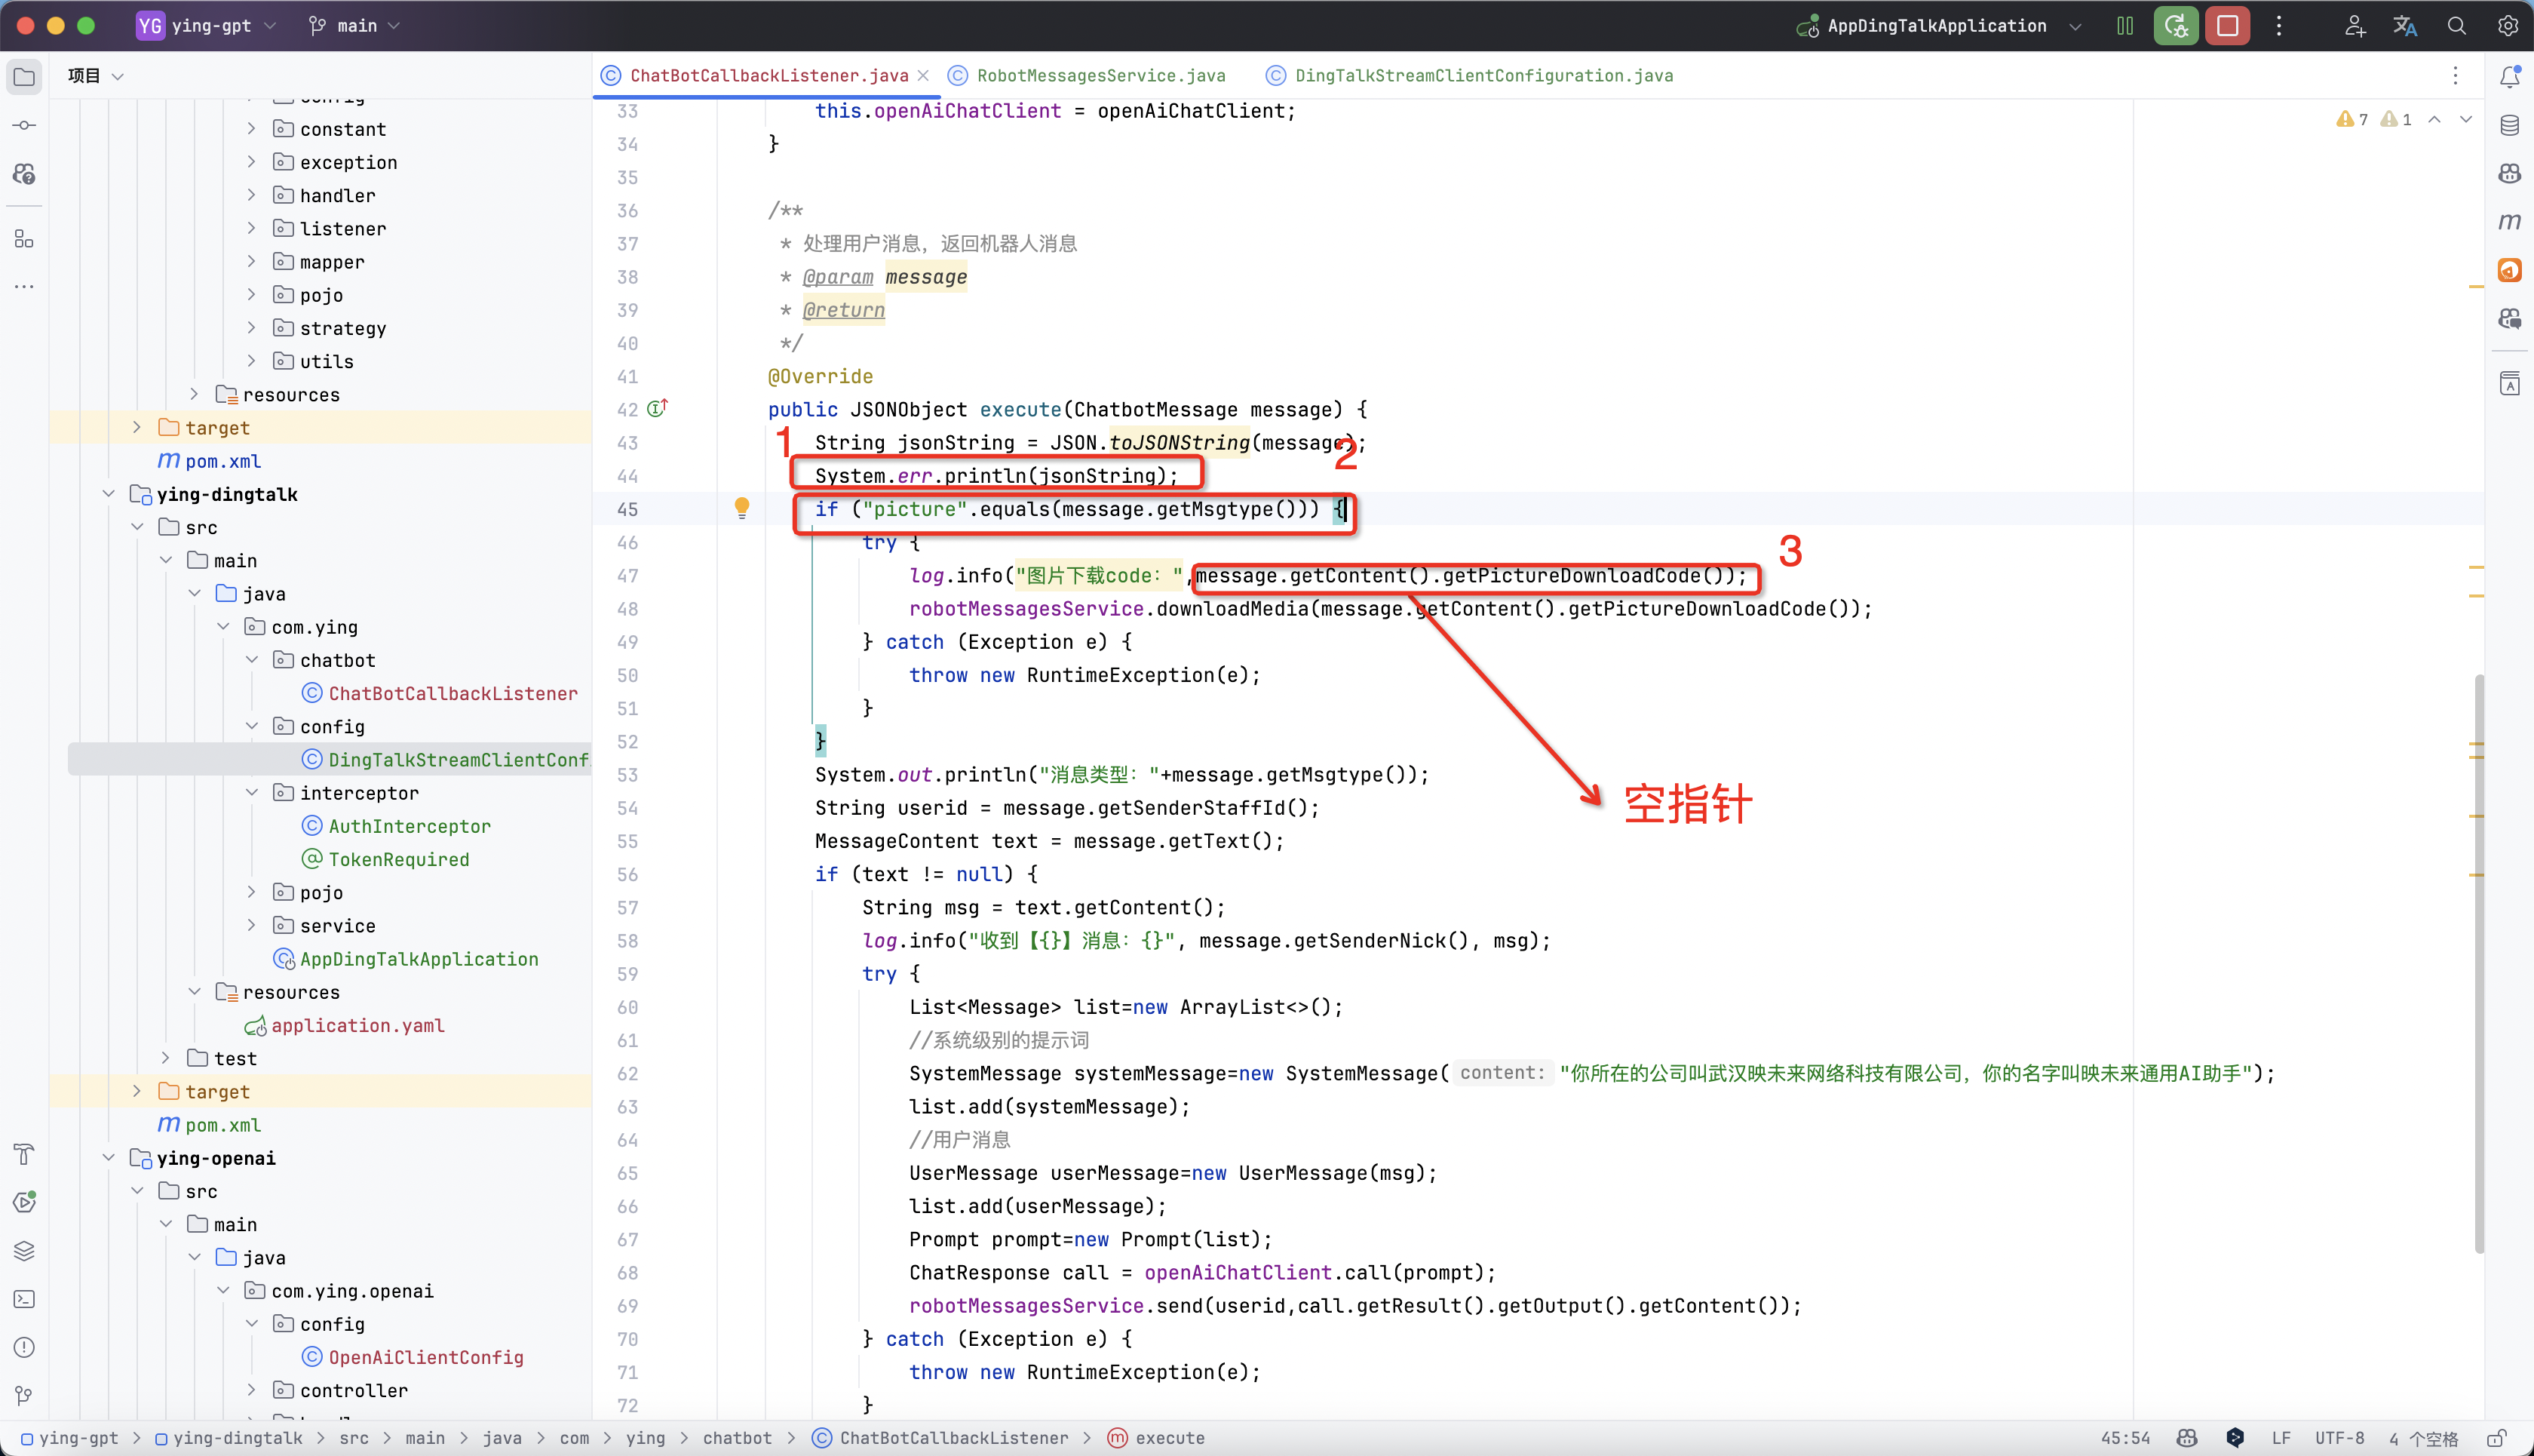Toggle read-only lock icon in status bar
This screenshot has height=1456, width=2534.
click(x=2496, y=1438)
